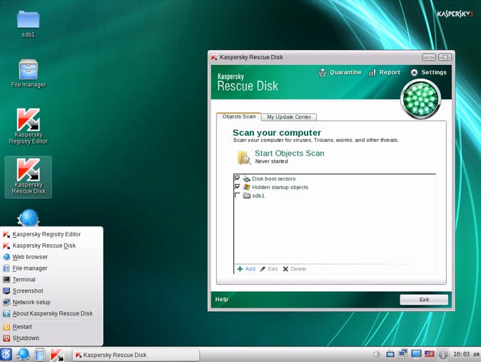Minimize the Kaspersky Rescue Disk window
Screen dimensions: 481x362
point(429,57)
